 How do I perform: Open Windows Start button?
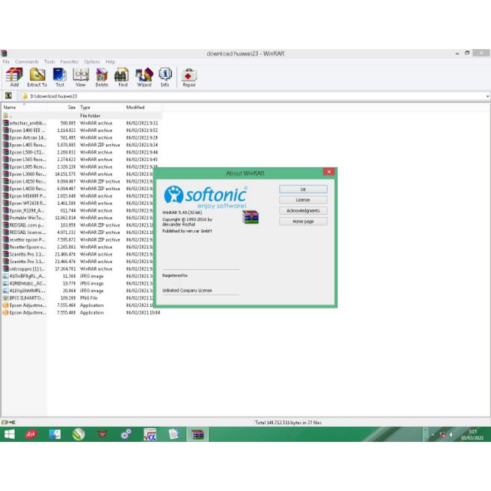click(10, 435)
